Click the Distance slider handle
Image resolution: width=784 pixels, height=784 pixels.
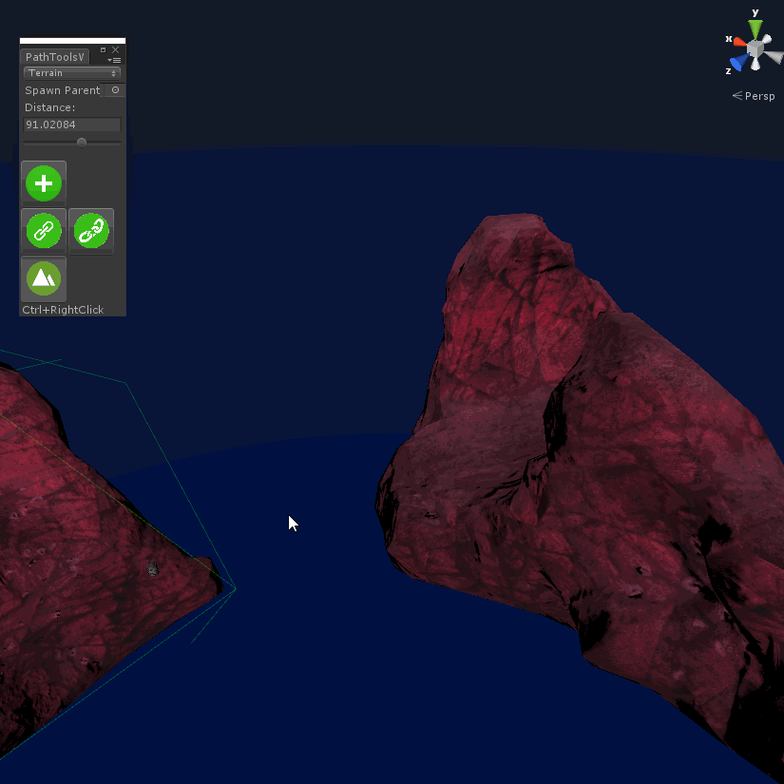[x=82, y=143]
